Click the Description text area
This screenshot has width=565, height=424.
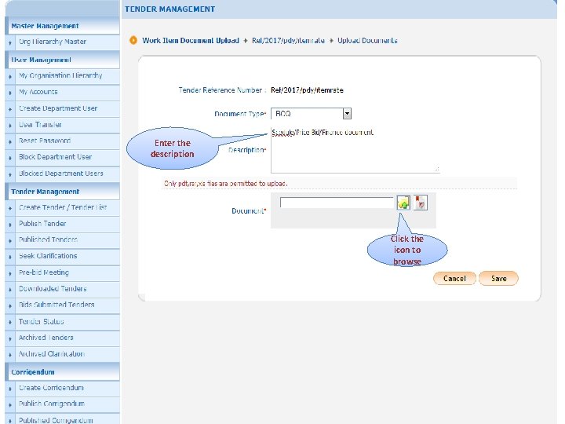tap(355, 150)
